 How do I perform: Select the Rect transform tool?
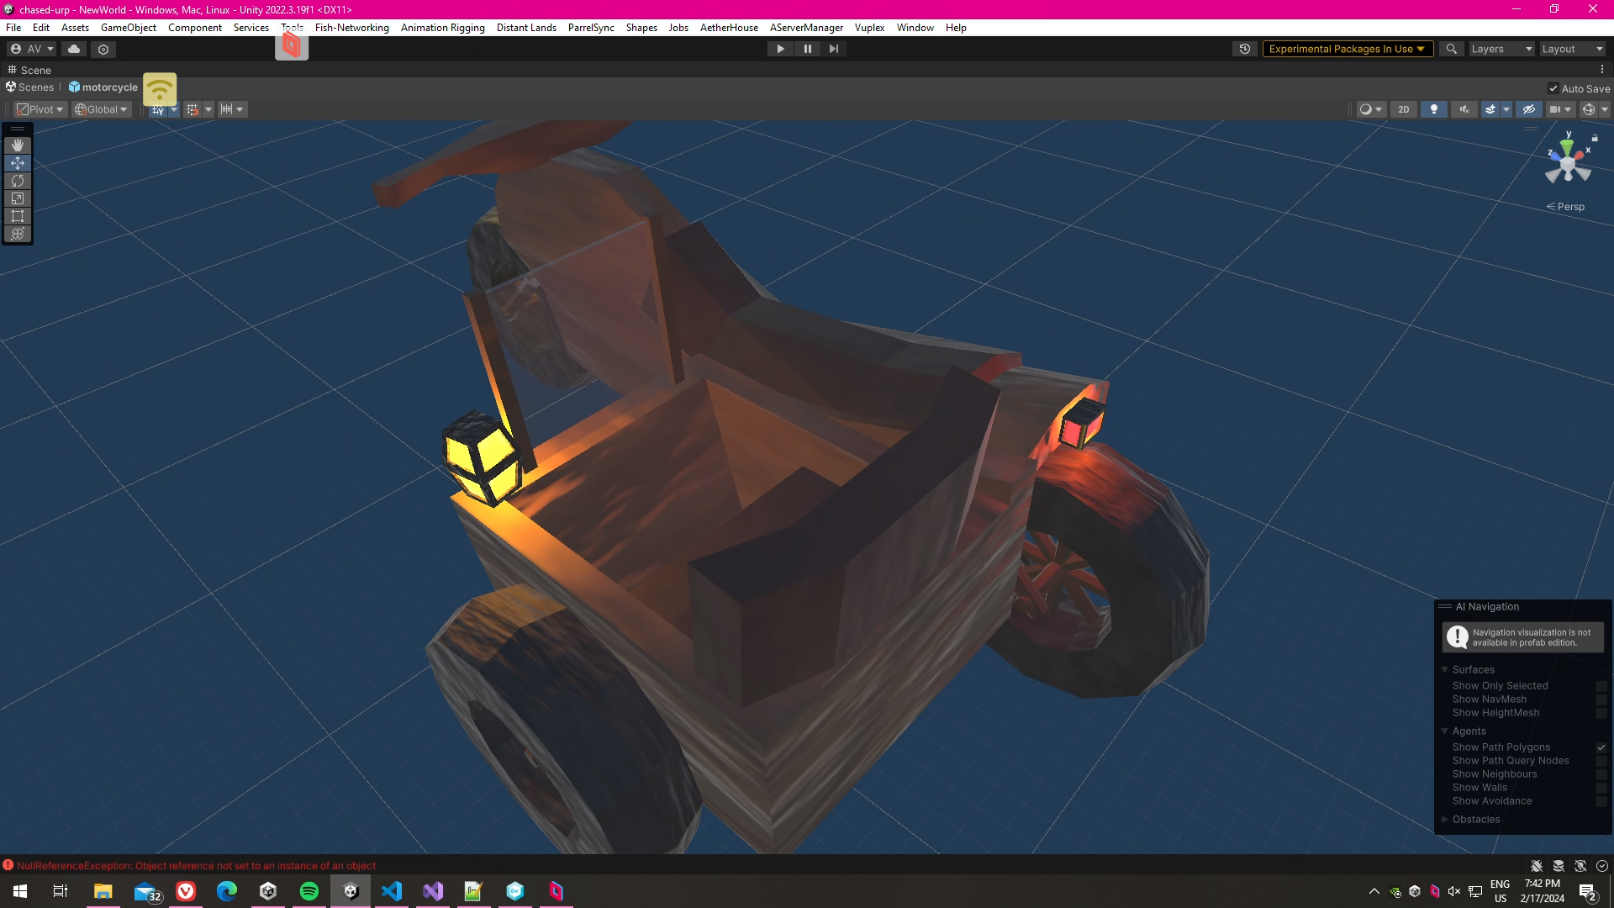point(18,216)
